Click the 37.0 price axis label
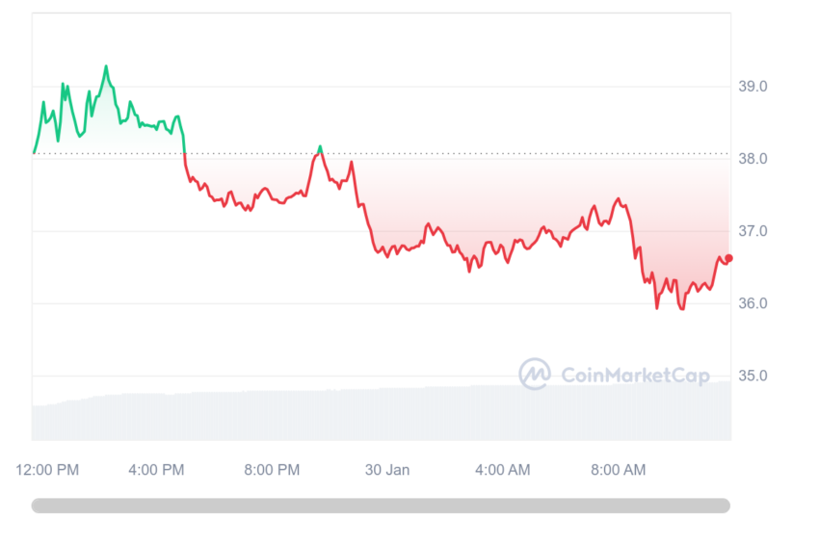This screenshot has height=546, width=819. click(753, 231)
